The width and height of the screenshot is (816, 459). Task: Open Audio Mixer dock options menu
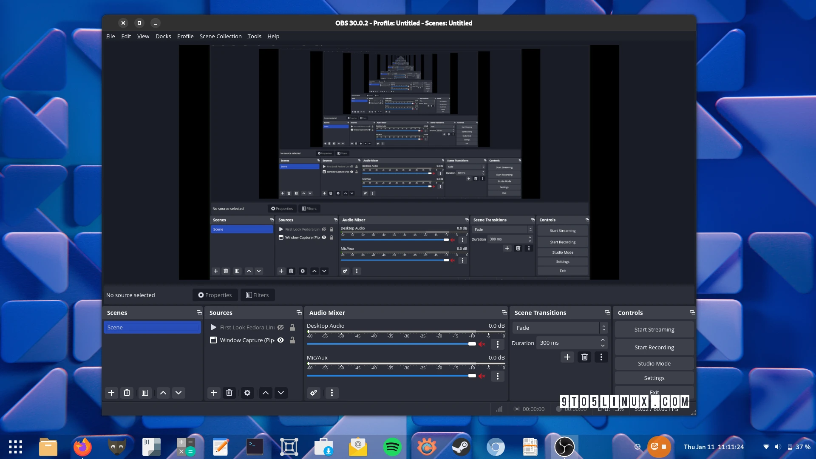pyautogui.click(x=332, y=393)
